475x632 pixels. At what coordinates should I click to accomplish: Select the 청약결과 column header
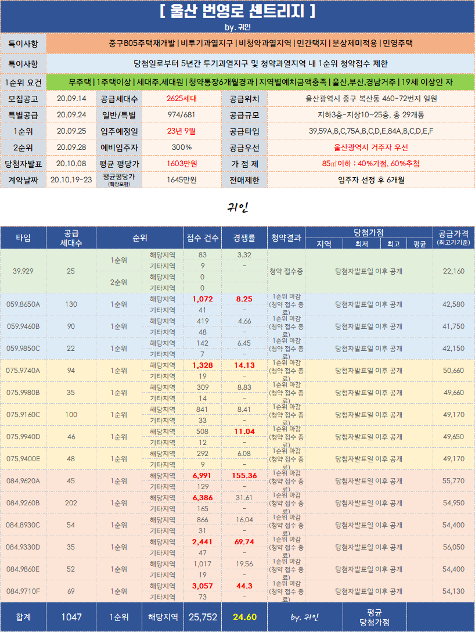286,238
